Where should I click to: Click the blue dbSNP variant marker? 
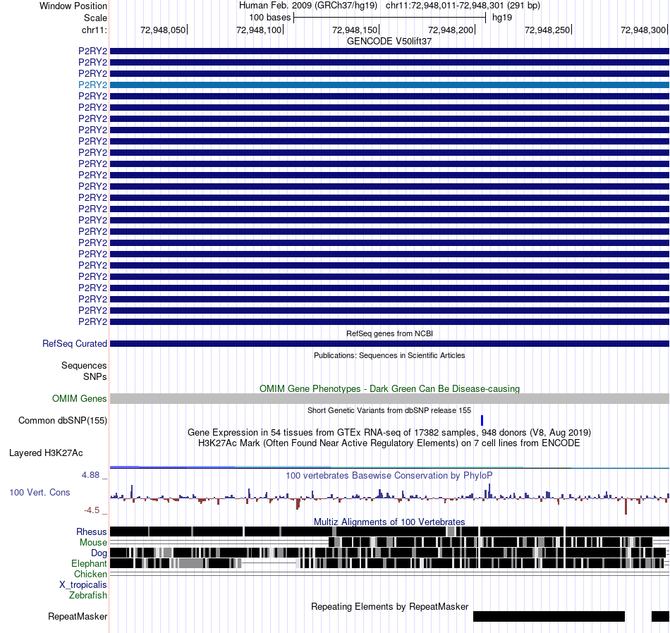pyautogui.click(x=482, y=421)
